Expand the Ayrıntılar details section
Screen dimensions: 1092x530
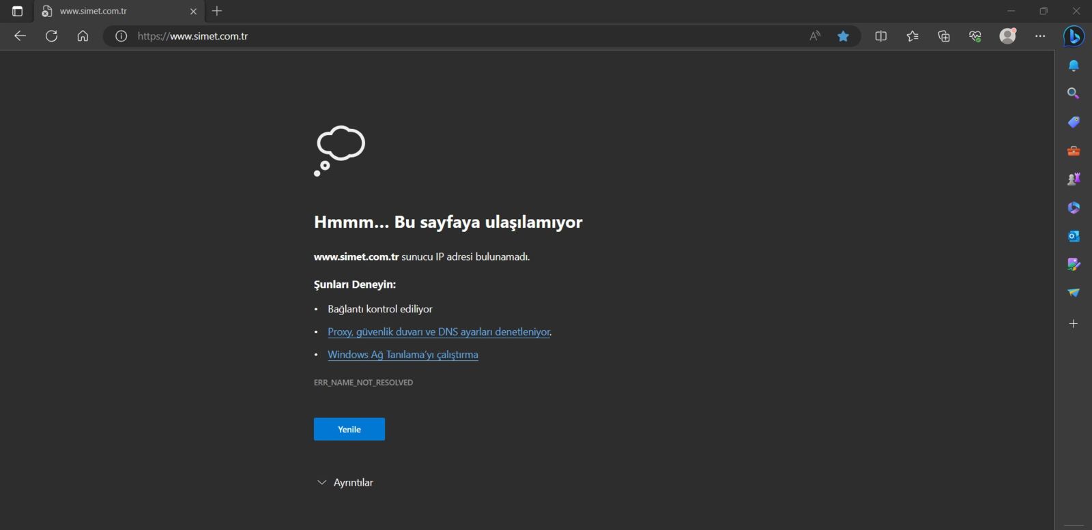click(x=345, y=482)
